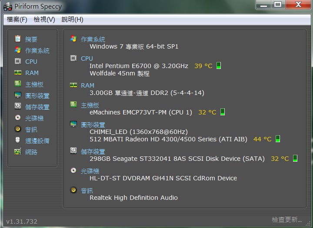Click the CPU heading in summary panel
This screenshot has height=228, width=313.
[x=87, y=59]
